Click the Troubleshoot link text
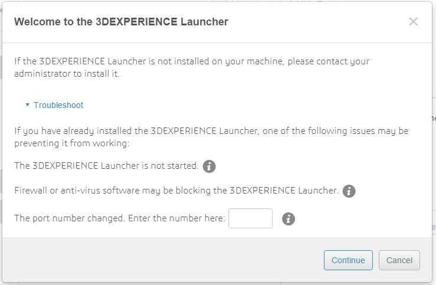 coord(58,105)
